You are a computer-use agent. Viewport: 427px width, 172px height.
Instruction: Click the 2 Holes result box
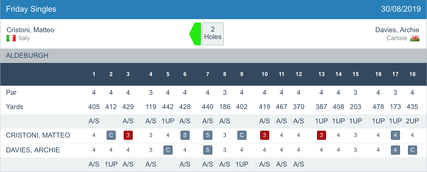[213, 34]
